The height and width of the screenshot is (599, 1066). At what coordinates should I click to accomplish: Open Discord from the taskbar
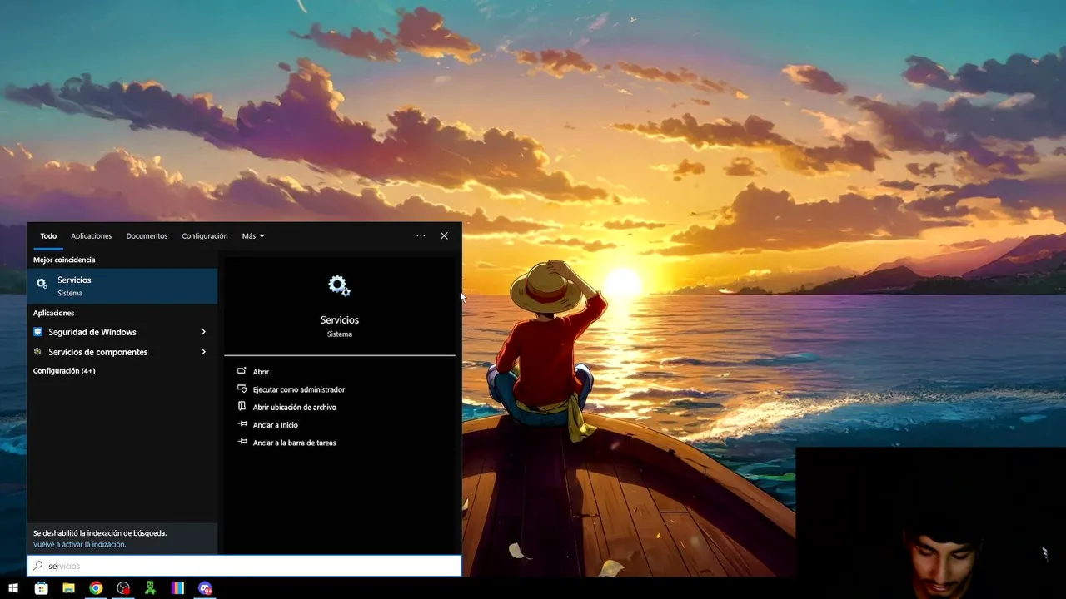(x=205, y=588)
